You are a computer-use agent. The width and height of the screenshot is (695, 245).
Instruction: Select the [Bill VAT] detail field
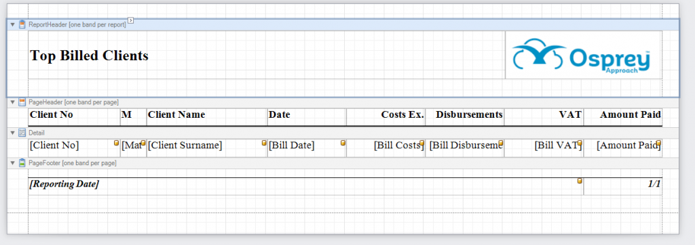(544, 148)
